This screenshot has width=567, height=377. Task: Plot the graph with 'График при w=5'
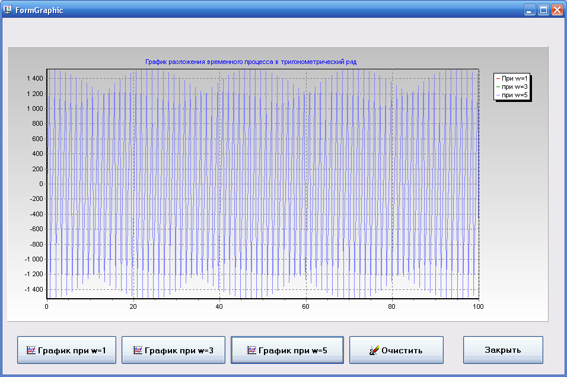(287, 350)
